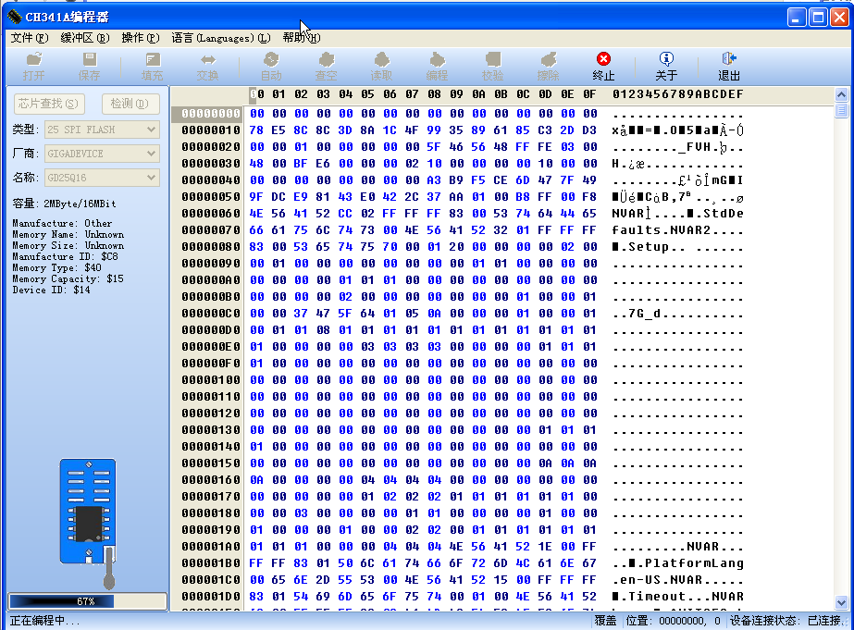Click the 编程 (Program) toolbar icon
The image size is (854, 630).
[437, 66]
